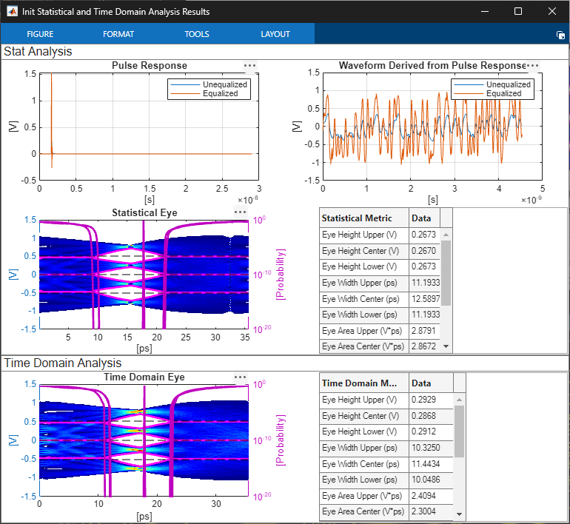Click the Statistical Metric table scrollbar thumb
Viewport: 570px width, 524px height.
[x=446, y=273]
